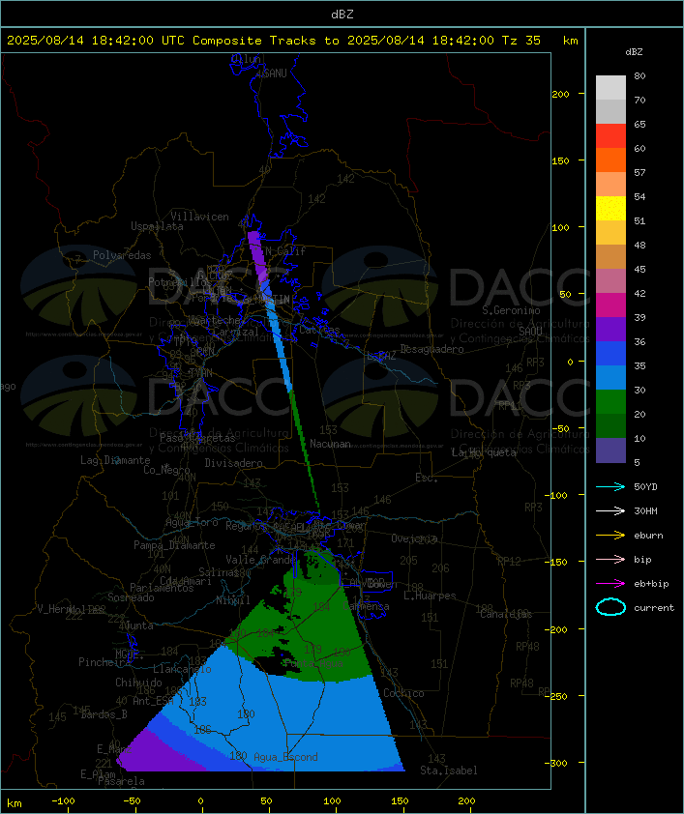Click the 'Divisadero' place label
684x814 pixels.
coord(233,462)
